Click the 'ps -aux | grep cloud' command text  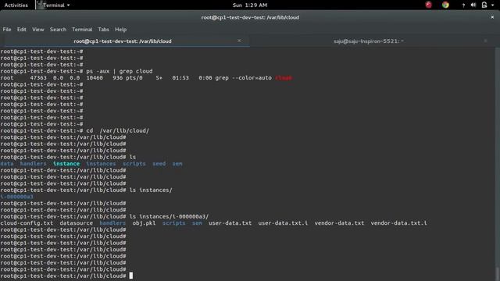(x=120, y=71)
